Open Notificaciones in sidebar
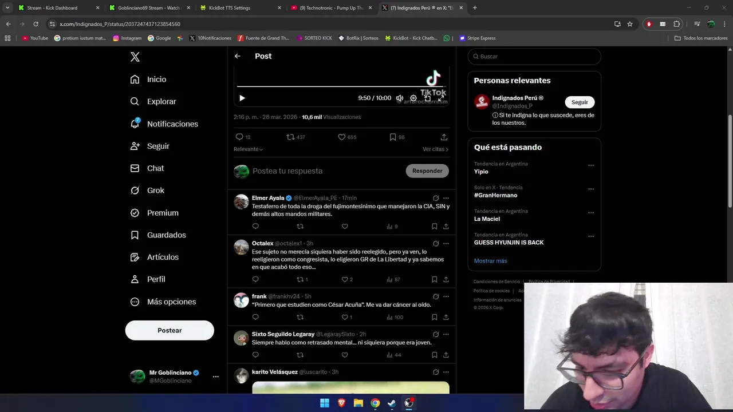 click(x=164, y=124)
